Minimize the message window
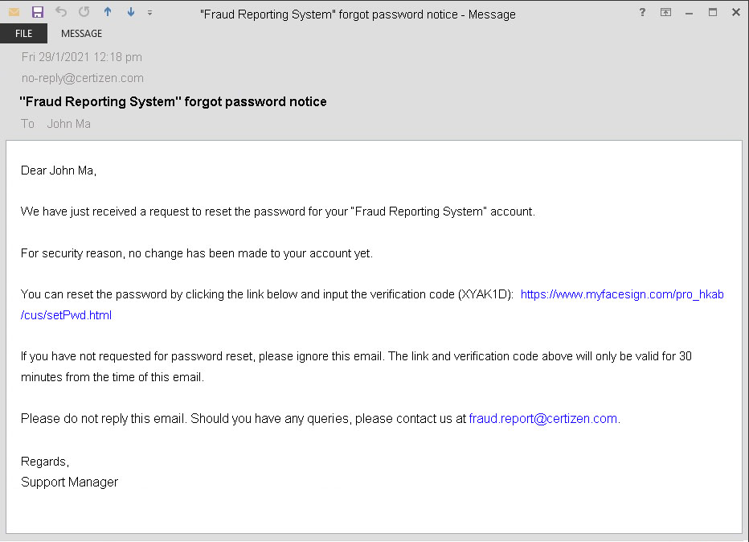Viewport: 749px width, 542px height. pos(689,13)
